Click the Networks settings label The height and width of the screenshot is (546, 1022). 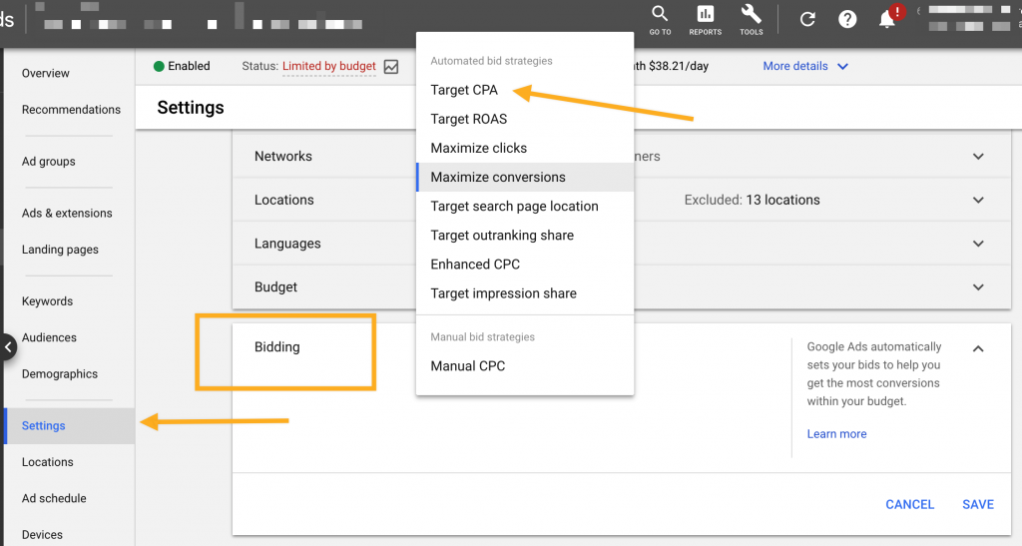[x=282, y=157]
